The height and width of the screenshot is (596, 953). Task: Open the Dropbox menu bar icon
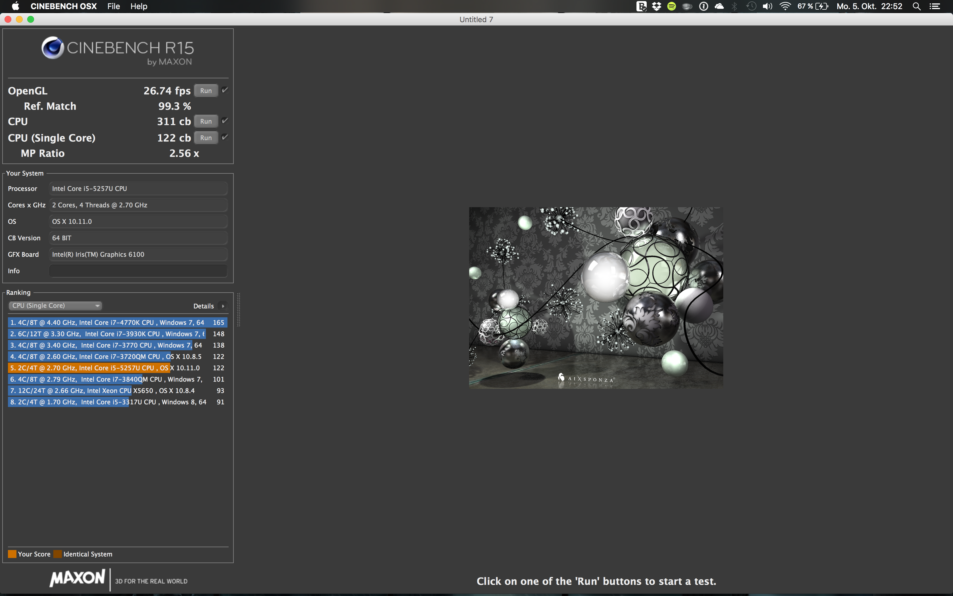[x=657, y=6]
